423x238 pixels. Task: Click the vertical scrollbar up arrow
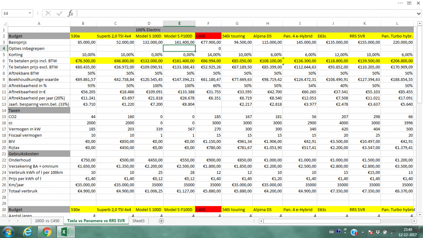click(420, 23)
